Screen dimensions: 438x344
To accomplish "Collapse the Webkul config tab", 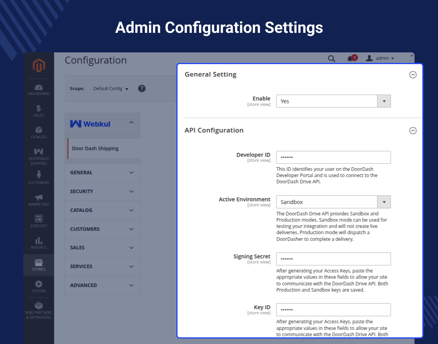I will [x=102, y=124].
